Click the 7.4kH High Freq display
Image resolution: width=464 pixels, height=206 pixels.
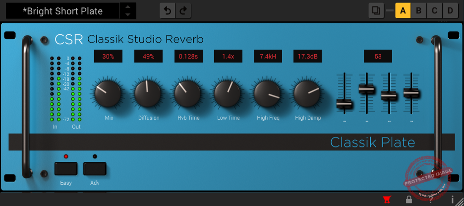268,56
